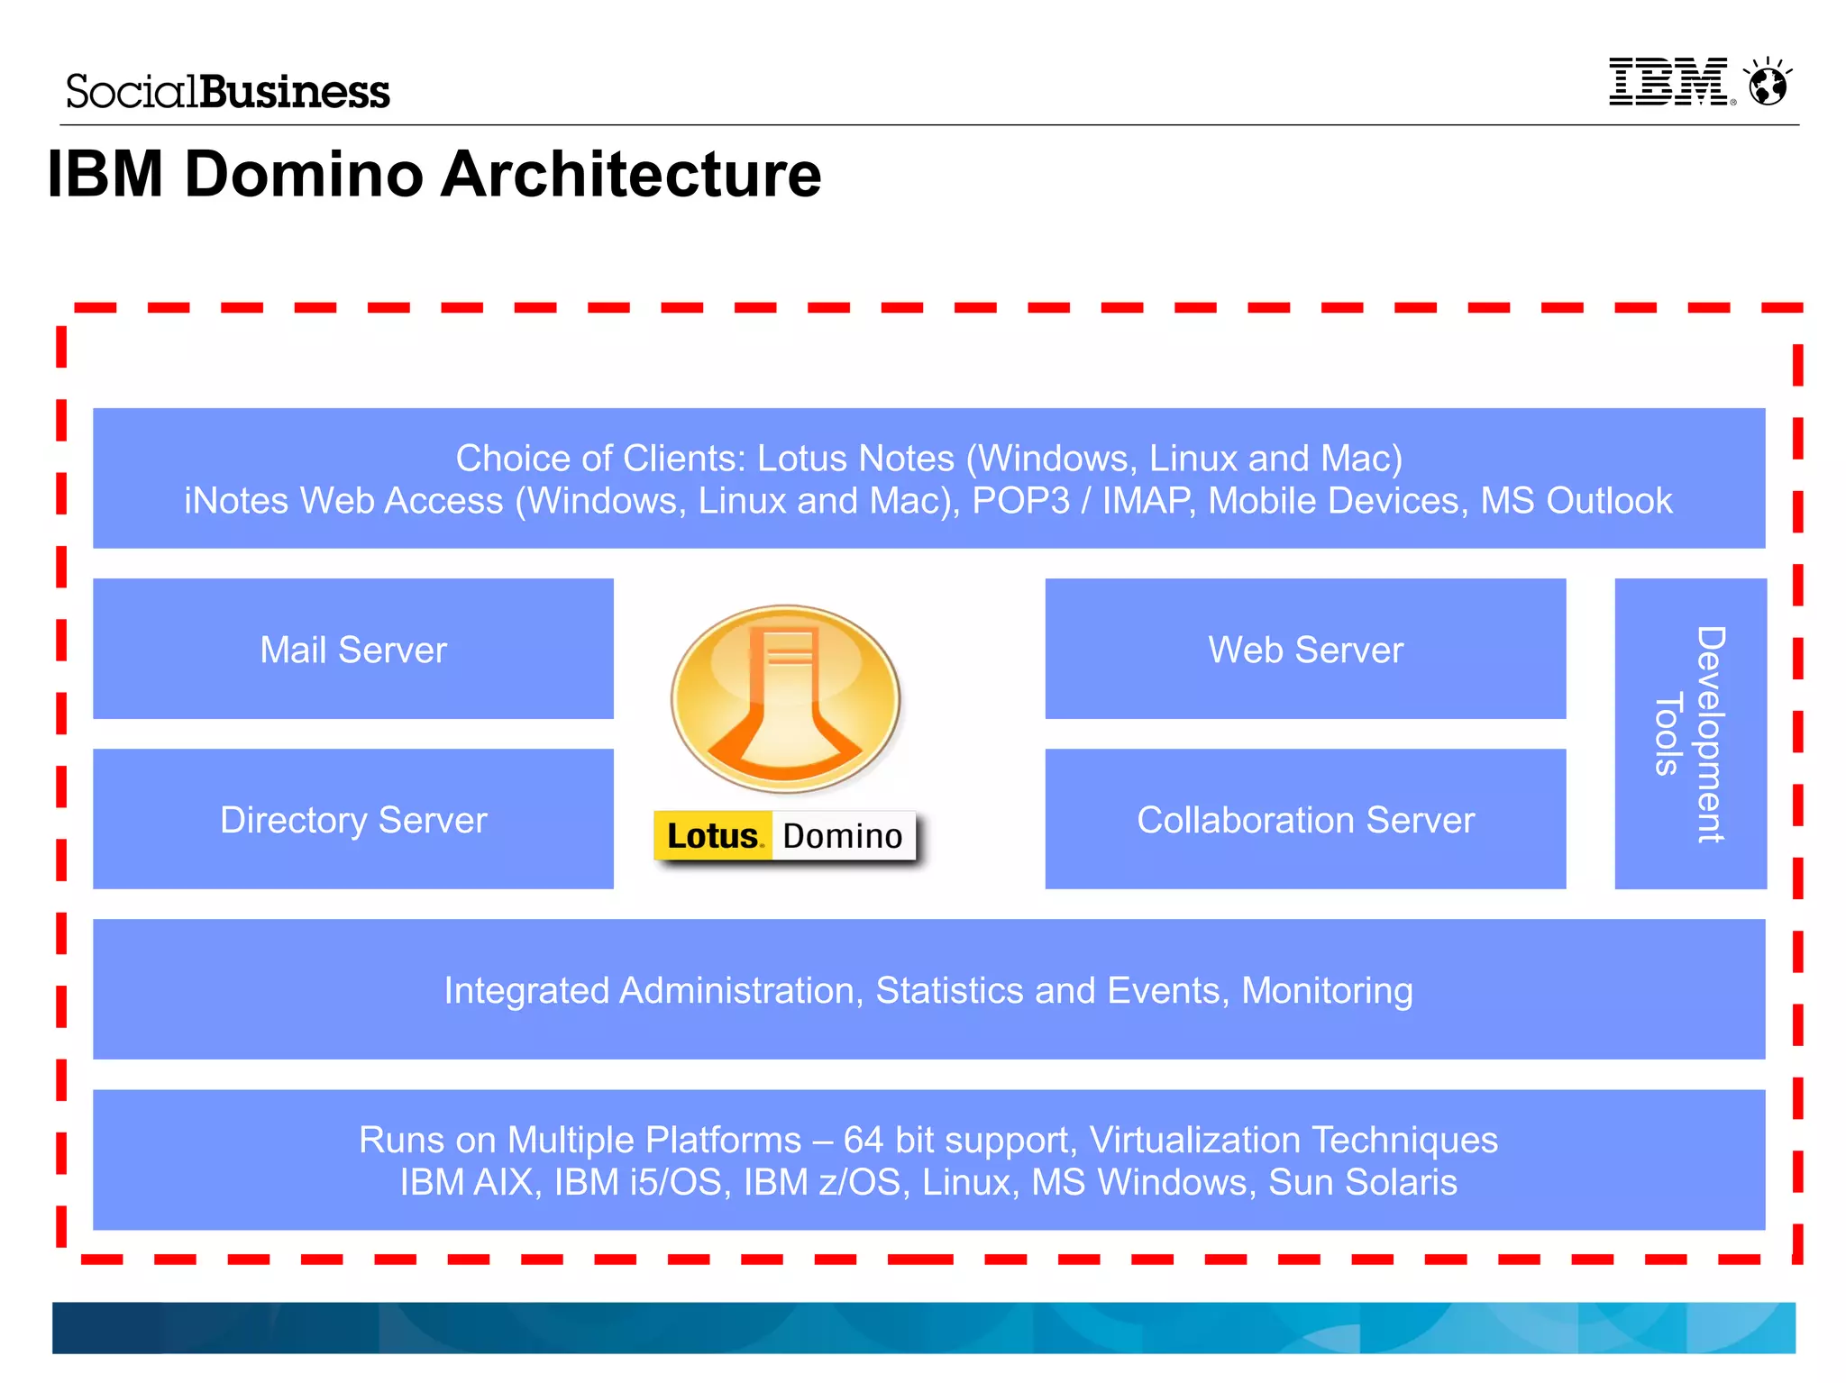1846x1383 pixels.
Task: Click the Lotus Domino label badge
Action: pos(785,835)
